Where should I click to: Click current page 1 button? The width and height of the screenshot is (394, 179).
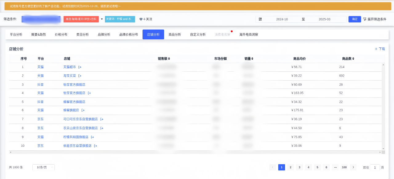(x=281, y=167)
